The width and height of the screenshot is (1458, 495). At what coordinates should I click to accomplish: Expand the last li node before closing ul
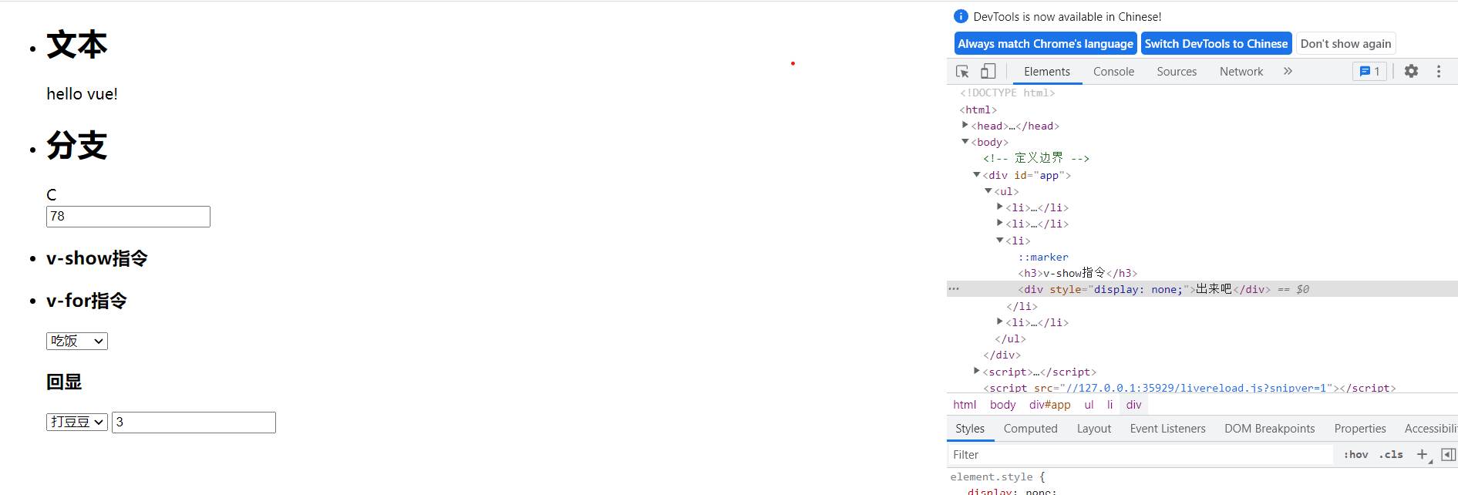tap(999, 322)
